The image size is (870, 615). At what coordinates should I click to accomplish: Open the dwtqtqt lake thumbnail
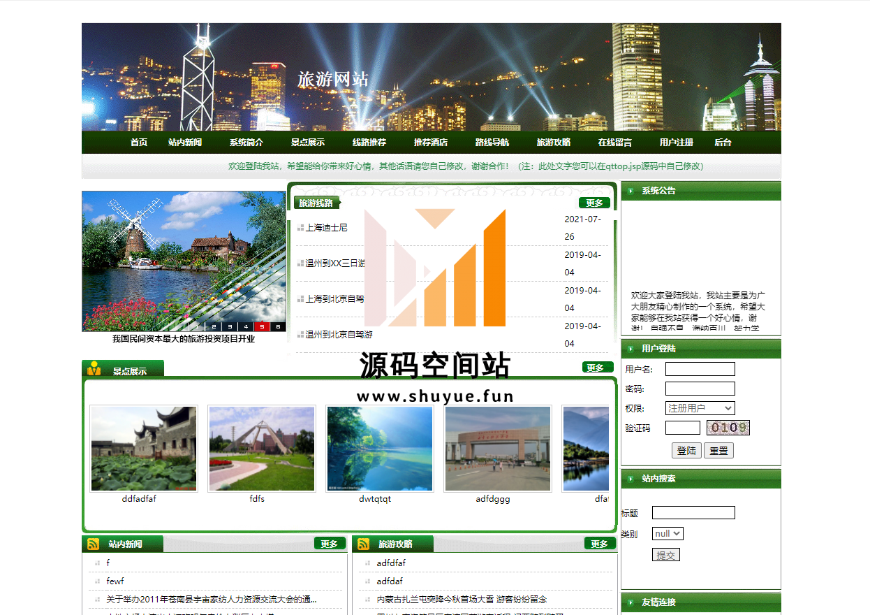(x=380, y=449)
